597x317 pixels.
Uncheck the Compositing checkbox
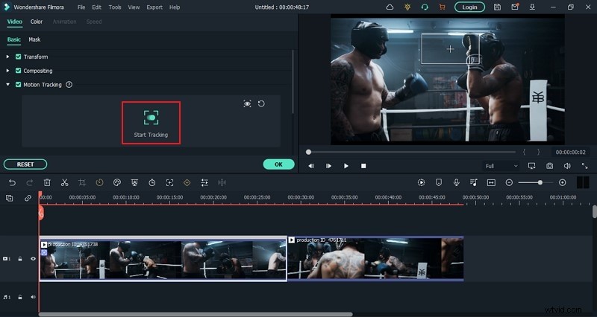[18, 71]
